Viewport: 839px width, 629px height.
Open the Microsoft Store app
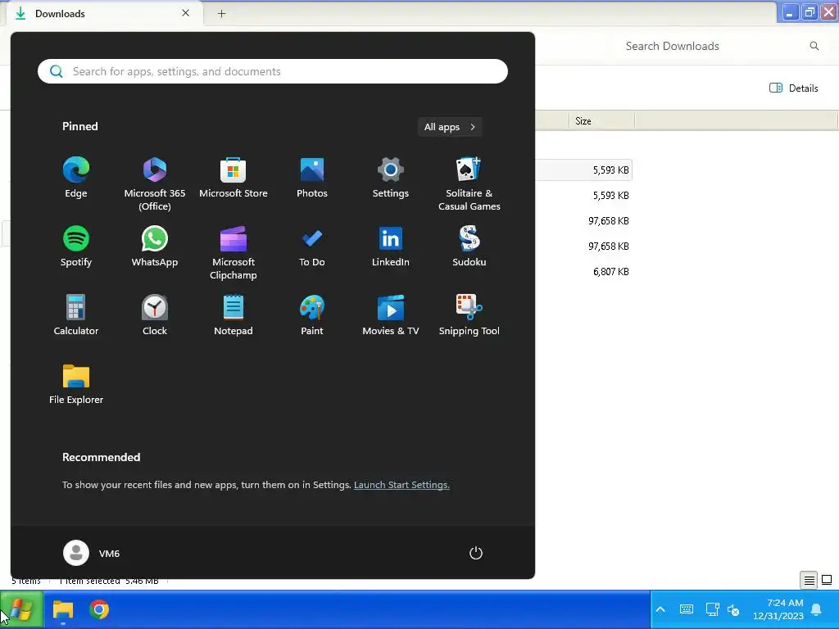point(234,178)
